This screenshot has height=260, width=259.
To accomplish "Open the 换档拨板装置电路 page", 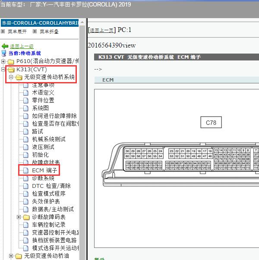I will [x=54, y=241].
